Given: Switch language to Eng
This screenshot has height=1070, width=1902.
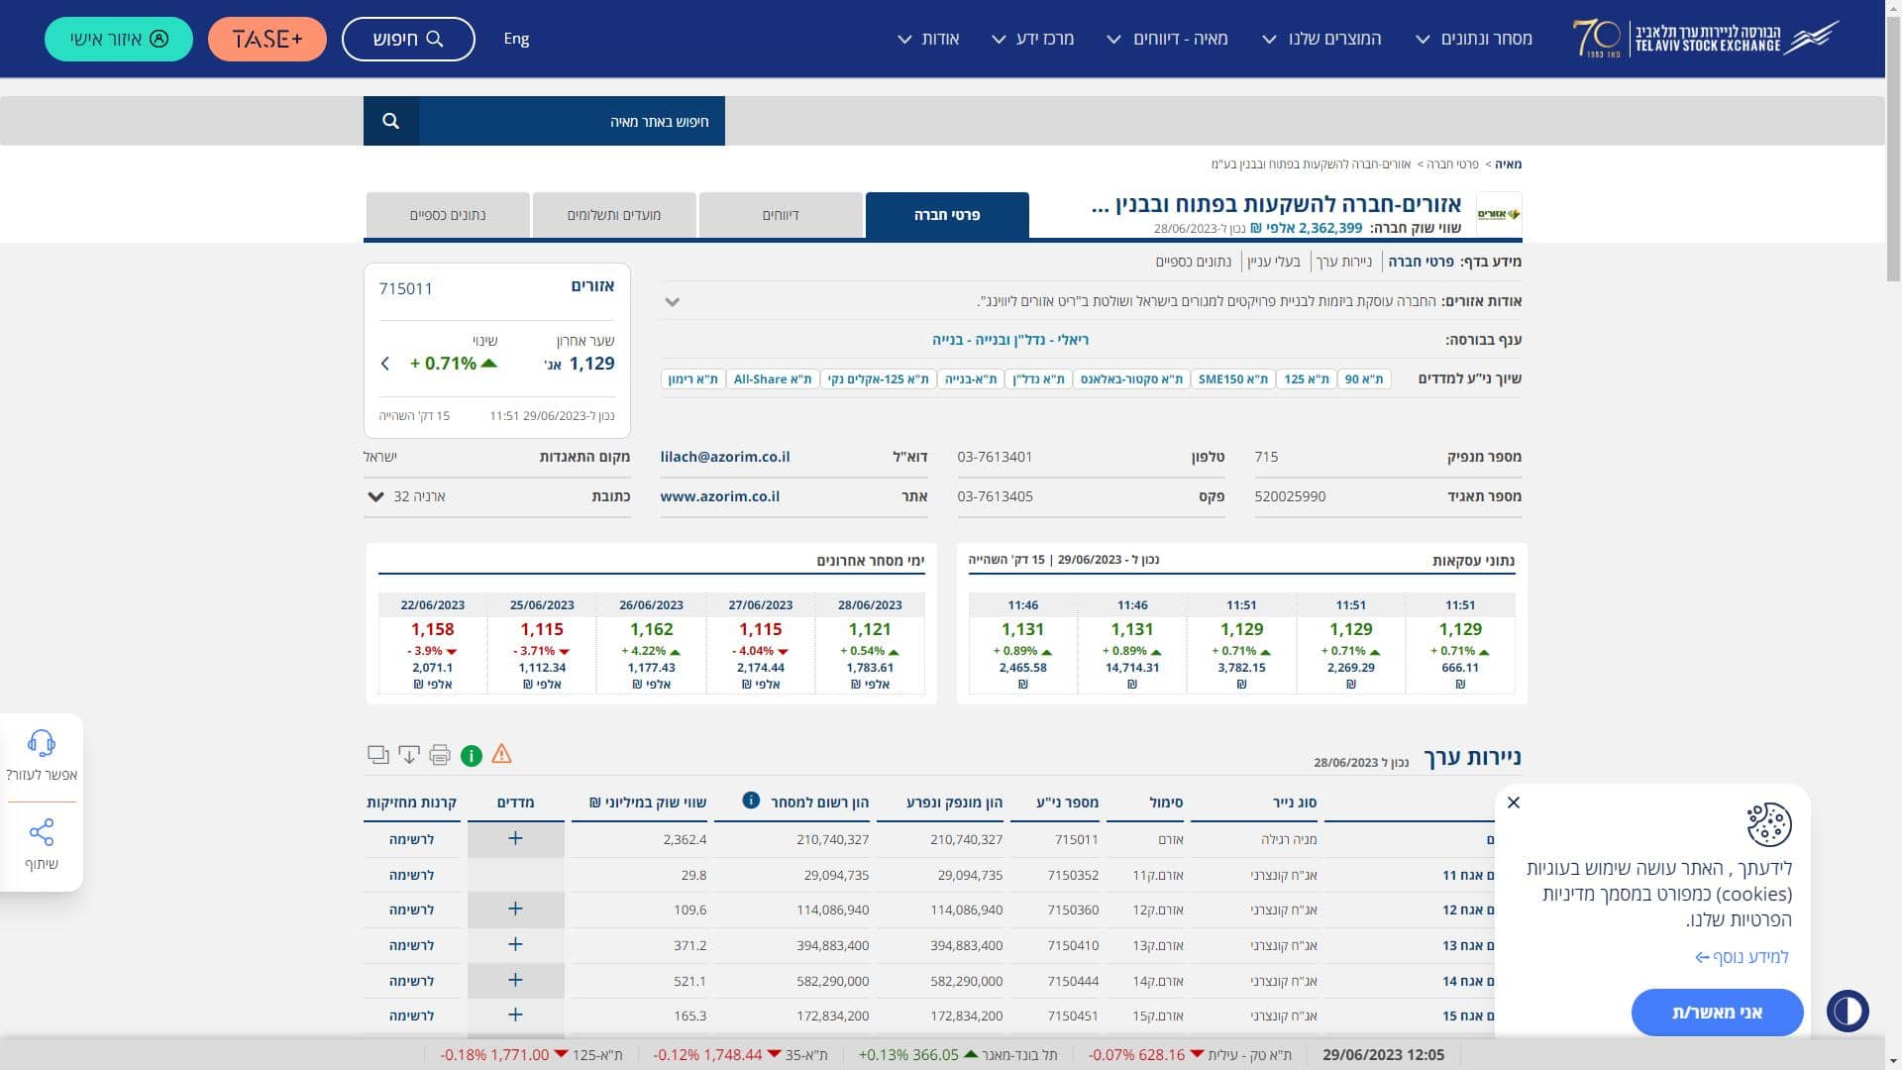Looking at the screenshot, I should click(x=516, y=39).
